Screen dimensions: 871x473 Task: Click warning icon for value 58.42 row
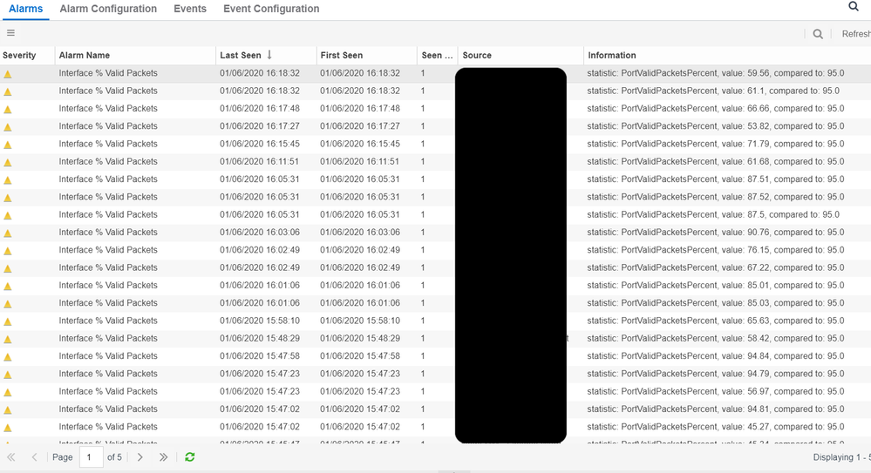point(8,339)
